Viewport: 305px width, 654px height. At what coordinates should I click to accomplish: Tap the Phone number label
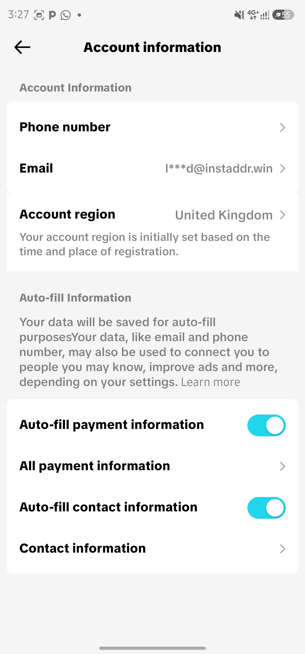[65, 127]
